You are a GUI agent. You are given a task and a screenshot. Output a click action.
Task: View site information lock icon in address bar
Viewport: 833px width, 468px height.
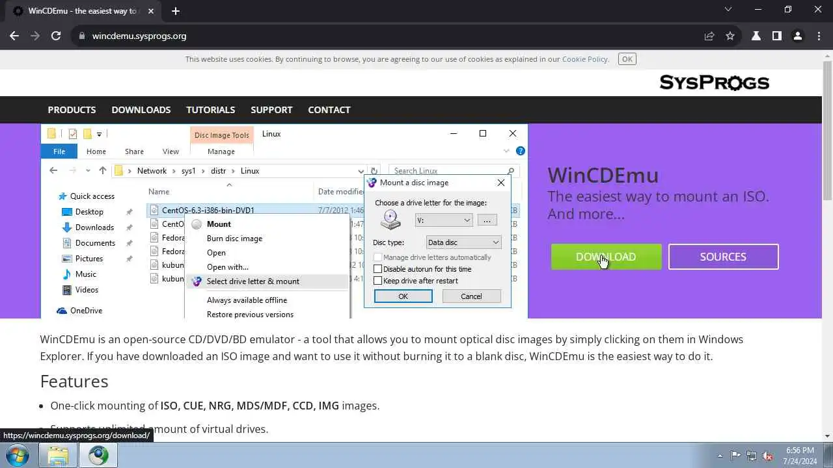pyautogui.click(x=82, y=36)
